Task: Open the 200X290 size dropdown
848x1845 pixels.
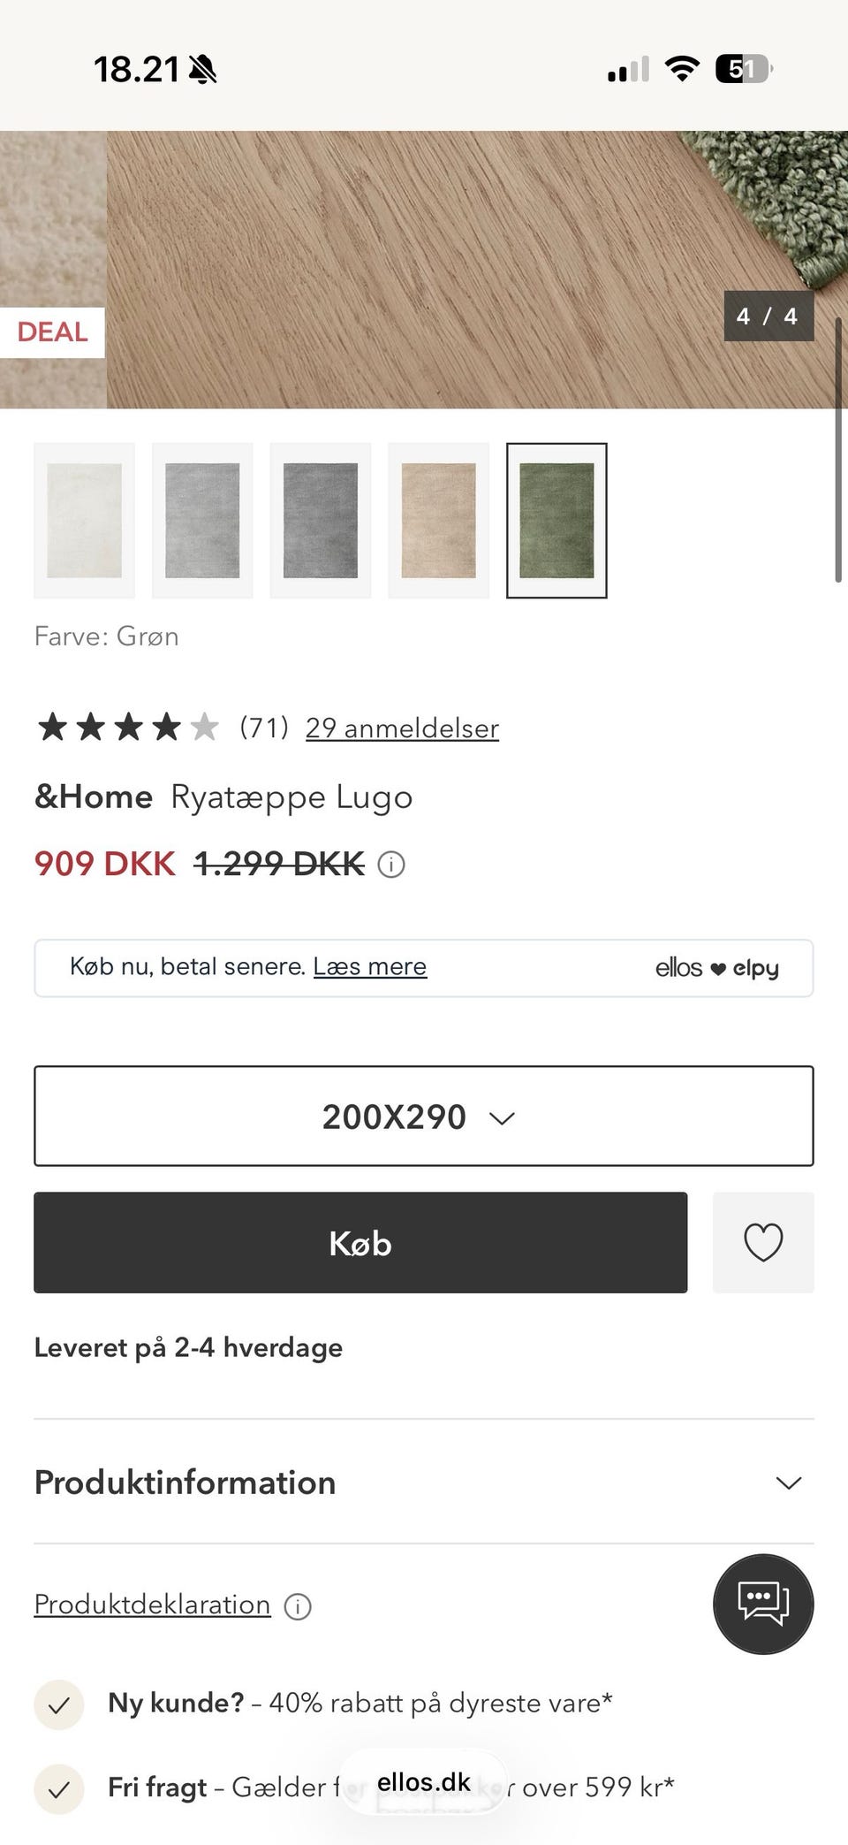Action: pyautogui.click(x=424, y=1117)
